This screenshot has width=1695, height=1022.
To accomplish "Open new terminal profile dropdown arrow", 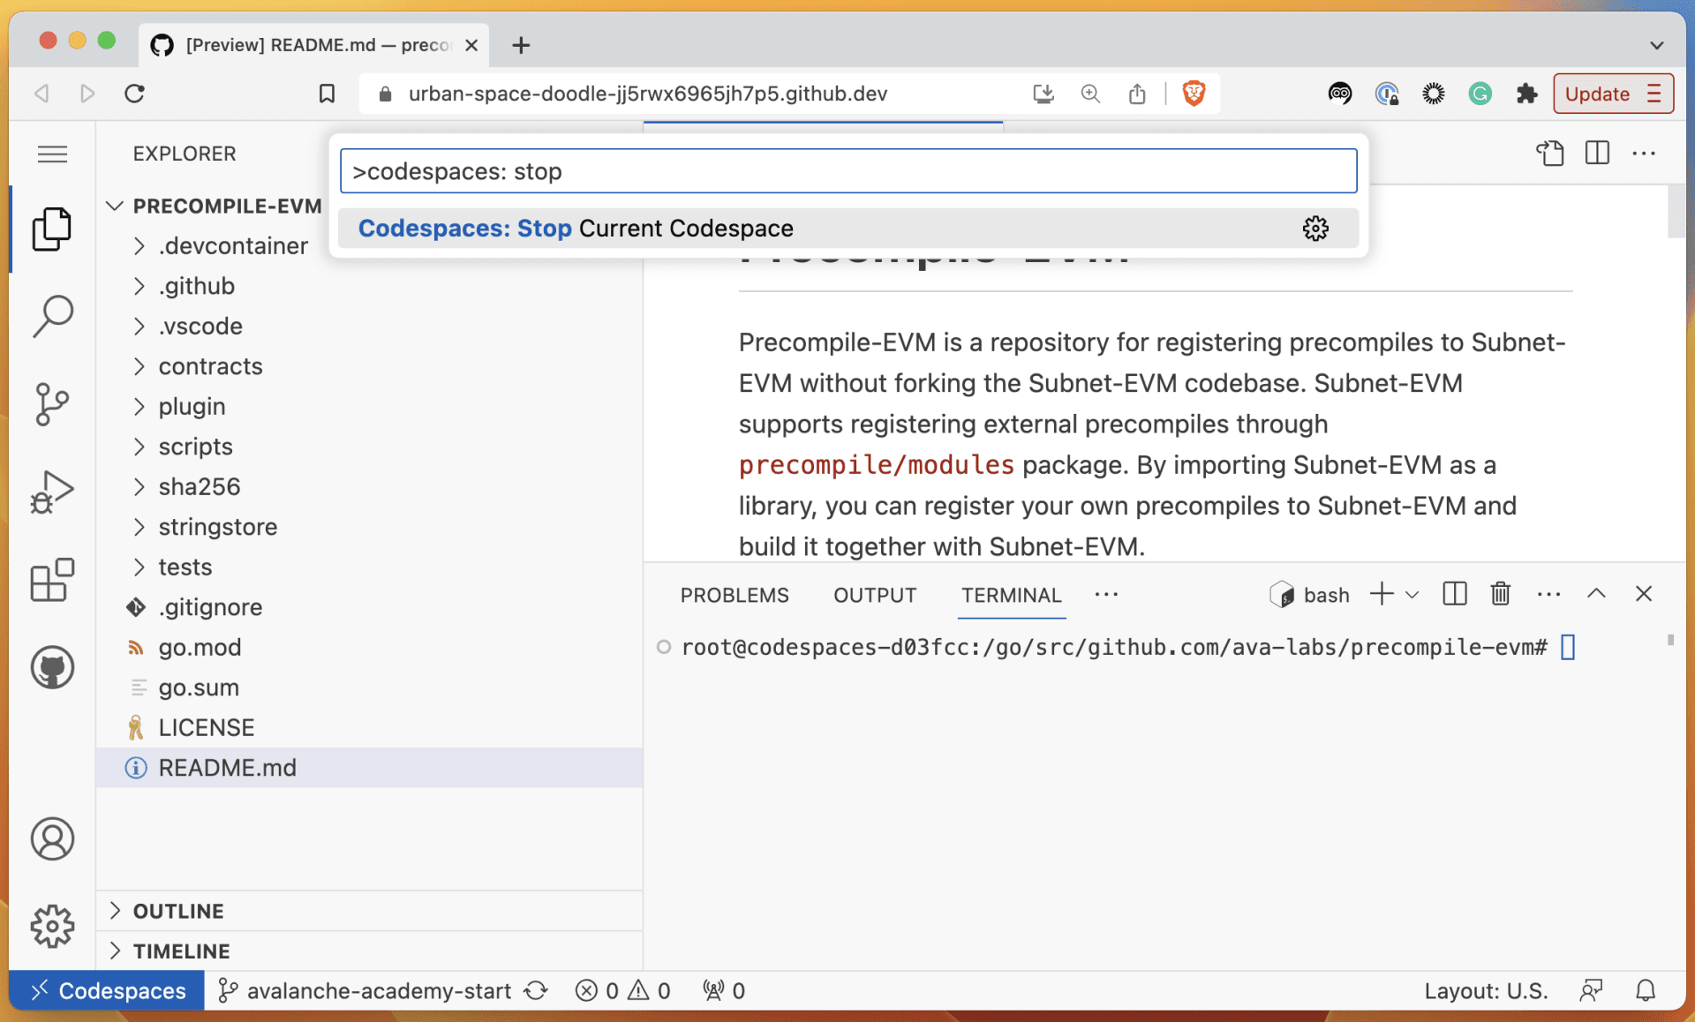I will point(1412,595).
